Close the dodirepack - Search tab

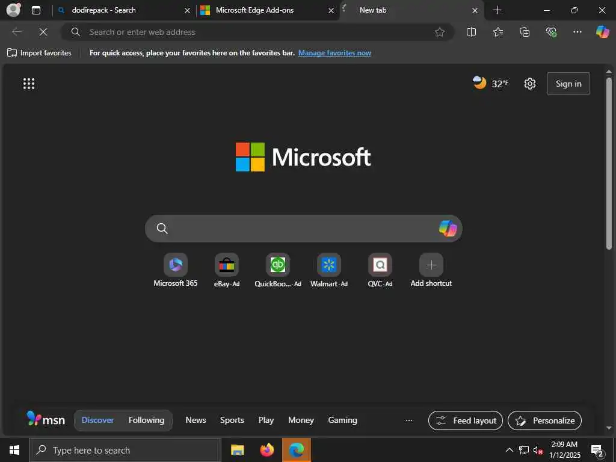tap(188, 11)
